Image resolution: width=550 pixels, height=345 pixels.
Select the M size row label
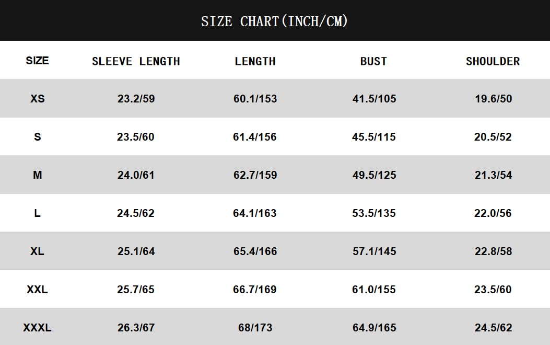[37, 175]
